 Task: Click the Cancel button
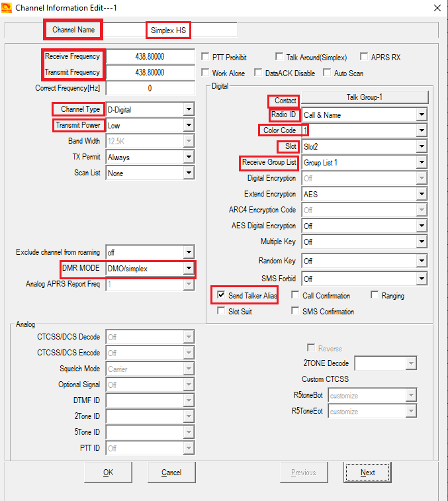point(171,473)
